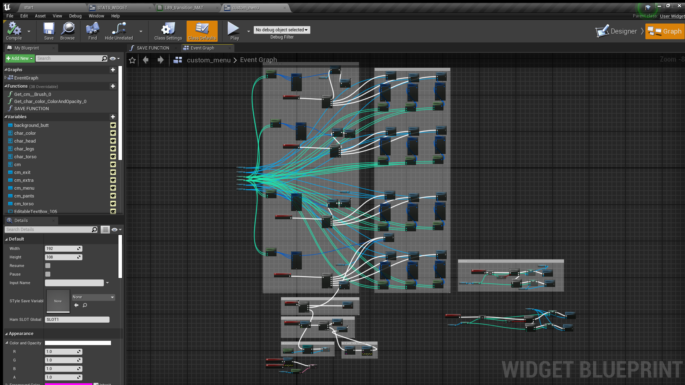Collapse the Variables section
This screenshot has width=685, height=385.
point(6,117)
